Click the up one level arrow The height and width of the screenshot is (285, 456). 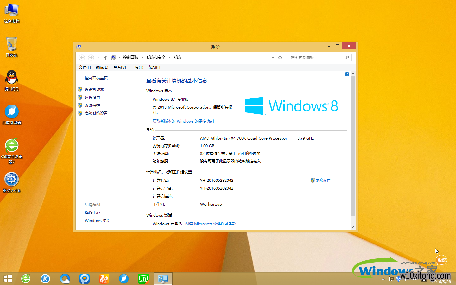coord(106,58)
